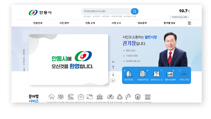Click the welcome banner image

pyautogui.click(x=68, y=59)
